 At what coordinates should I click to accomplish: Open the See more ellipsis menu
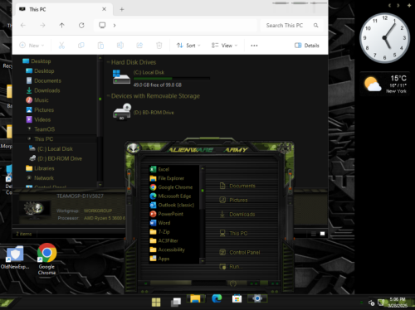tap(254, 46)
